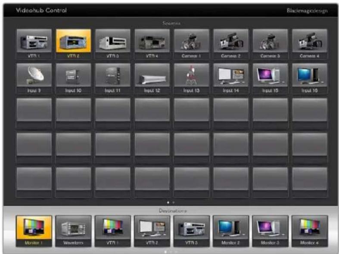The height and width of the screenshot is (254, 339).
Task: Select the Input 12 source
Action: [x=152, y=79]
